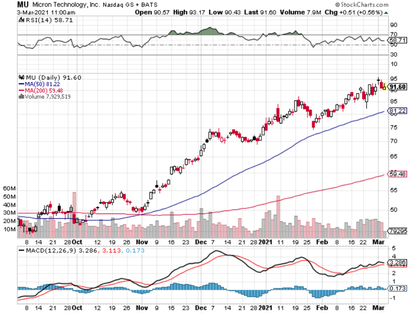Click the 'Last 91.60' quote value
This screenshot has height=313, width=409.
point(260,12)
